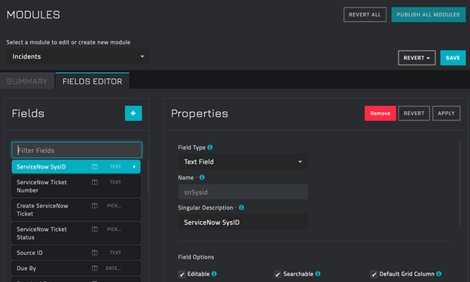Click info icon beside Default Grid Column

439,274
